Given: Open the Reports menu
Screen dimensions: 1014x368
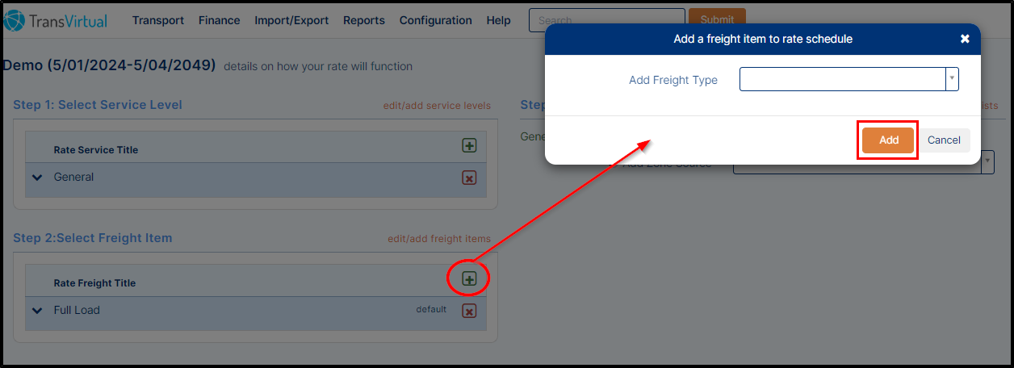Looking at the screenshot, I should click(364, 20).
